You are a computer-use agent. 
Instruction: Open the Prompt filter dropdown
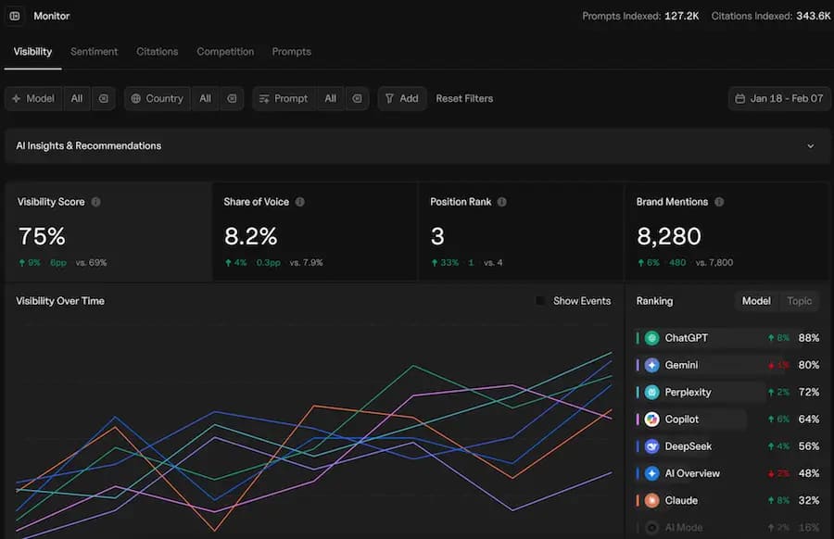284,98
